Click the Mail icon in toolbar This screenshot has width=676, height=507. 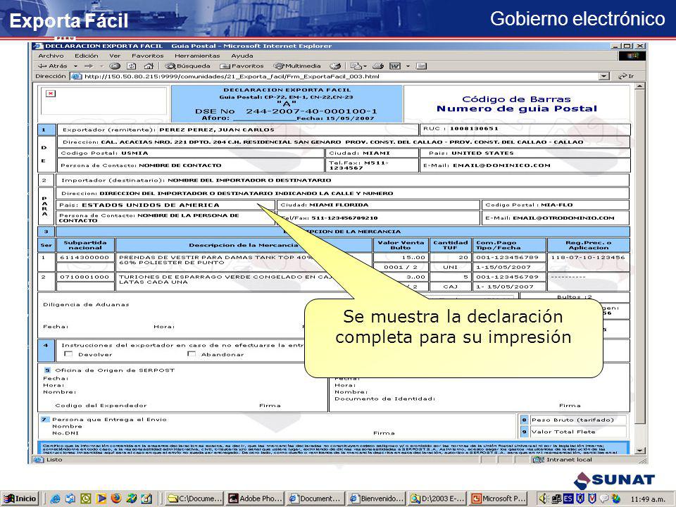[x=356, y=66]
